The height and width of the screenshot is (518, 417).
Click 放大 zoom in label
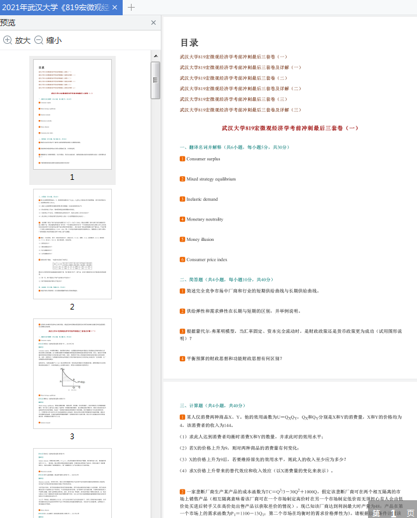(23, 40)
